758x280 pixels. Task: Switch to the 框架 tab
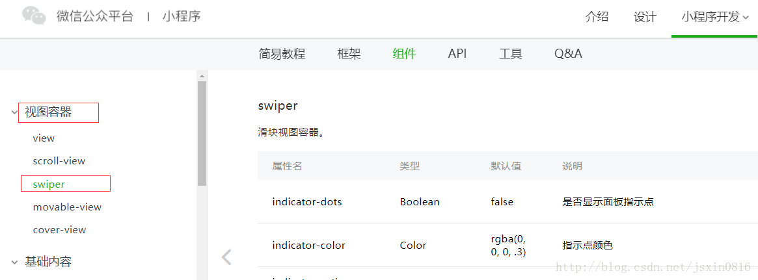tap(349, 54)
